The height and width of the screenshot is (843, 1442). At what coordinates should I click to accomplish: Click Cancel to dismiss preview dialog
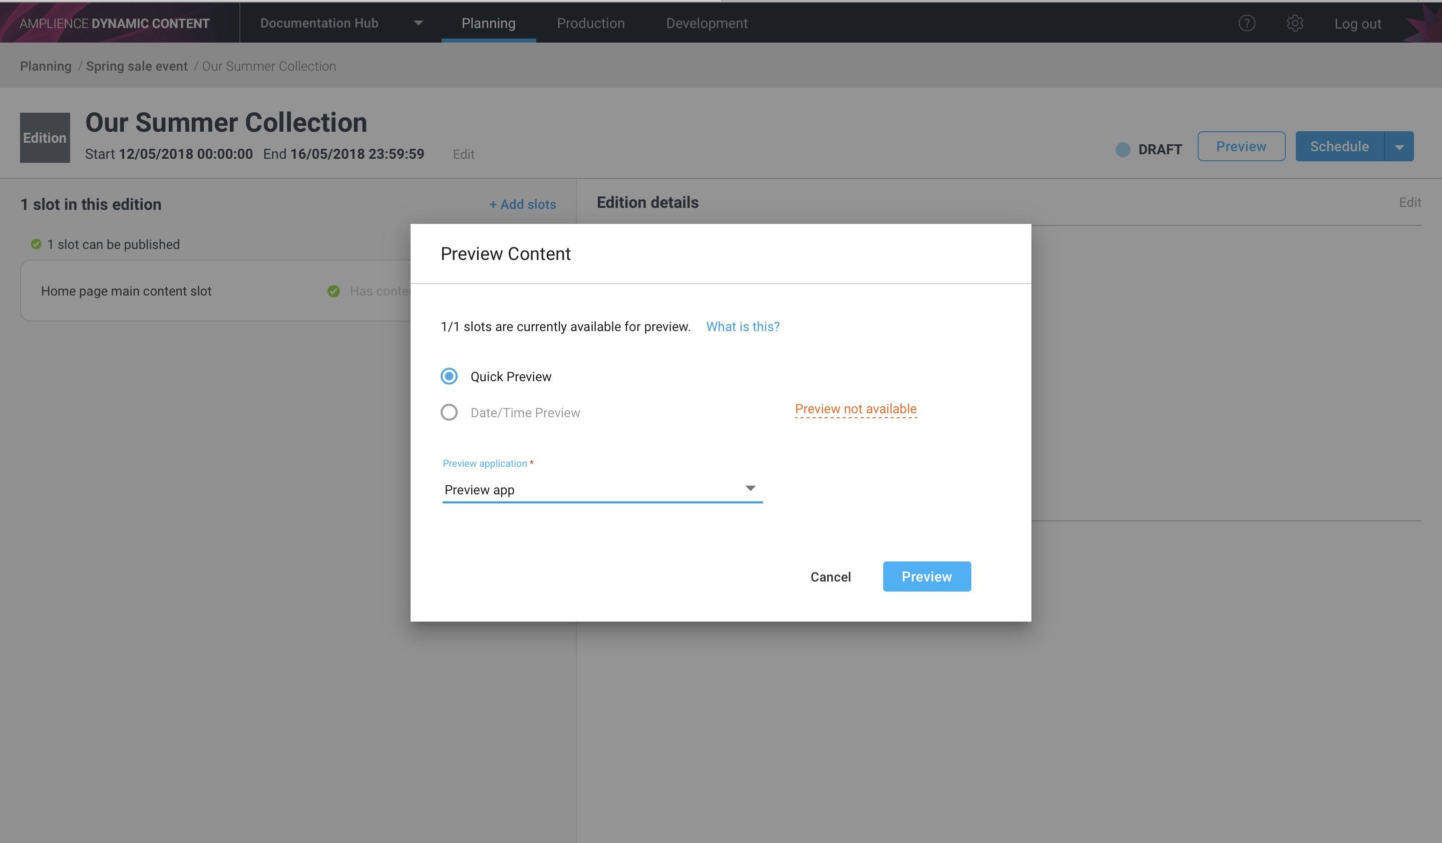point(830,576)
